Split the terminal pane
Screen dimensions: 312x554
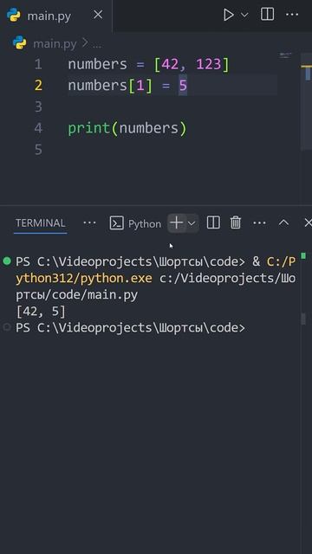point(213,223)
